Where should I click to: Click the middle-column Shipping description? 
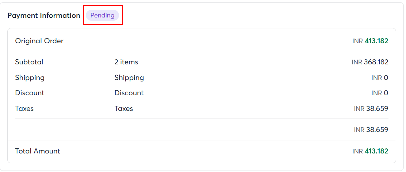(x=129, y=77)
